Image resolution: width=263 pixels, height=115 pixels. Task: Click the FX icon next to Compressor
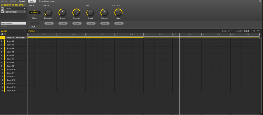[x=2, y=12]
